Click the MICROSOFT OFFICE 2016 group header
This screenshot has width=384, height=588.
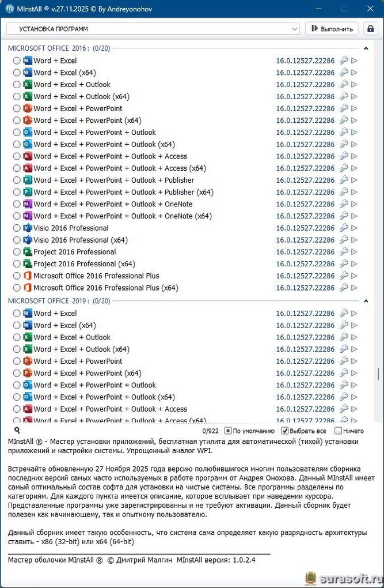(59, 48)
